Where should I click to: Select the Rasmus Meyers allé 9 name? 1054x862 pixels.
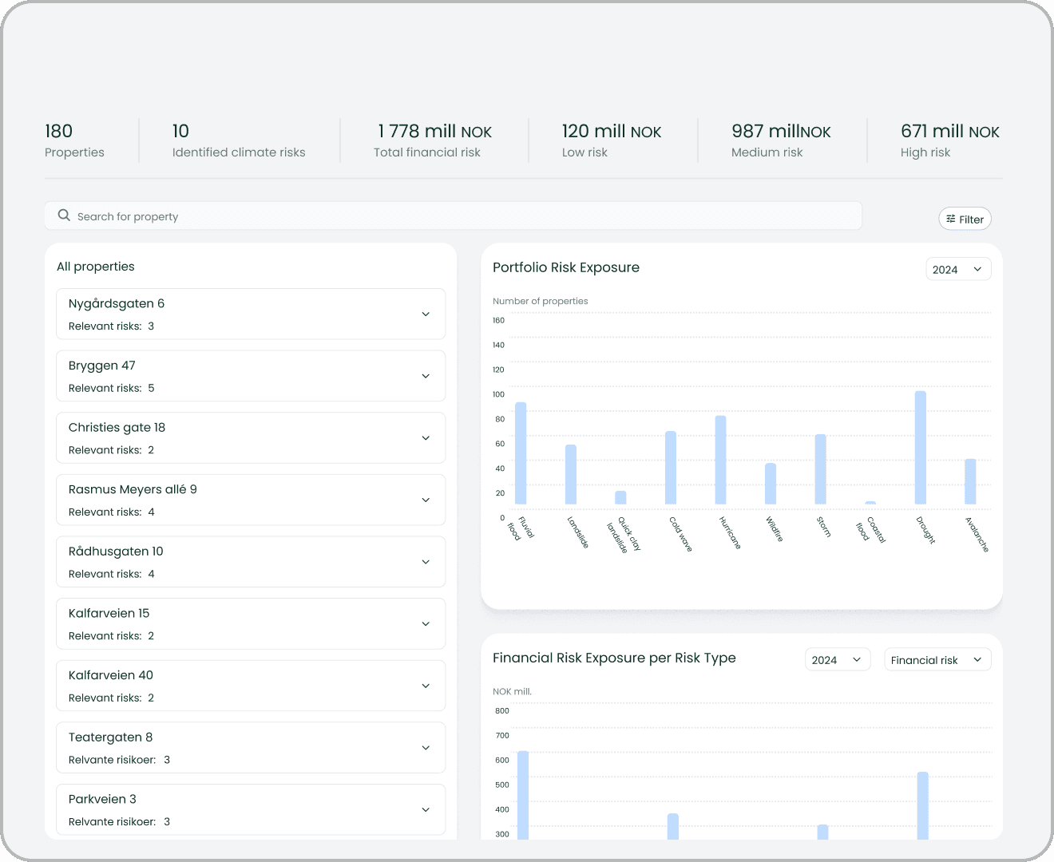[x=133, y=489]
